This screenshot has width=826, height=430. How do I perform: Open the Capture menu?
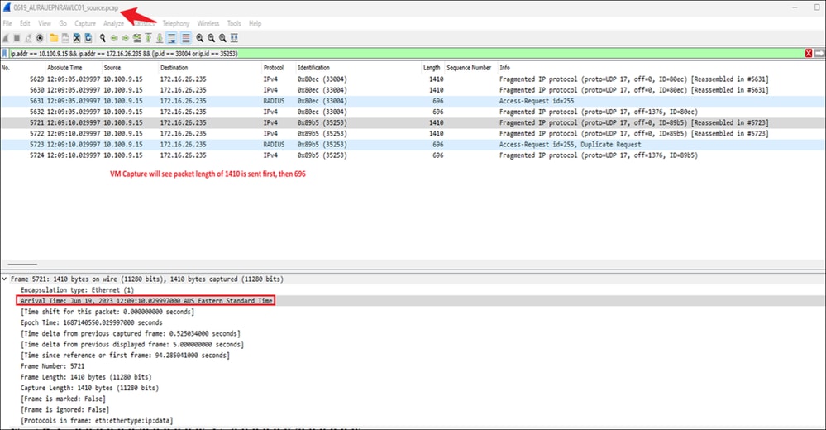85,23
